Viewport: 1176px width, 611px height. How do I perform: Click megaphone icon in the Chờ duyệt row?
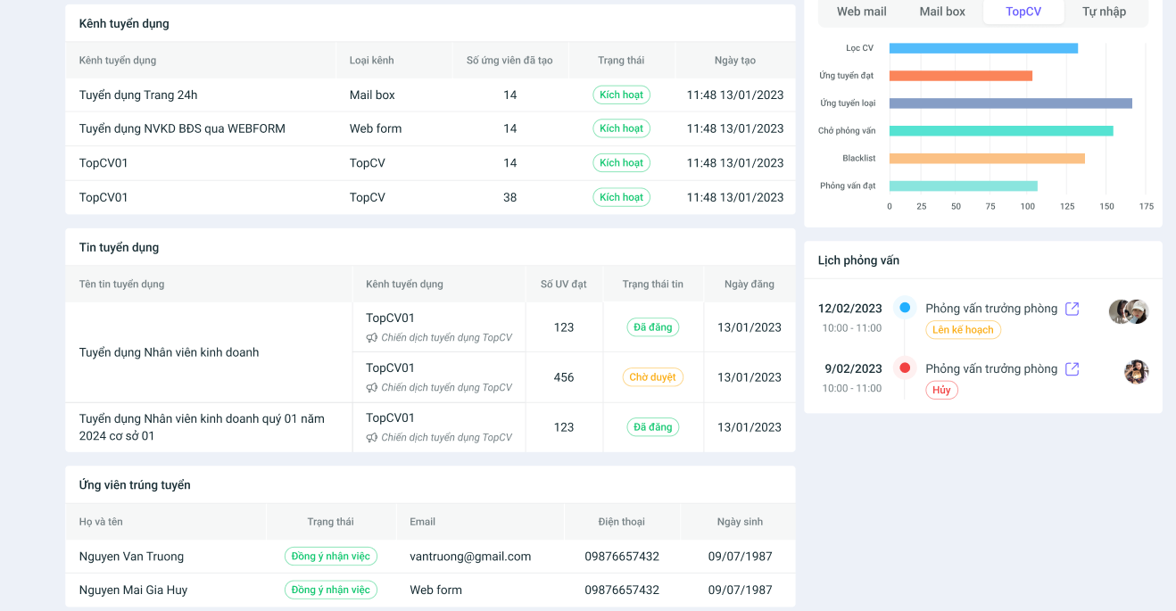click(372, 388)
